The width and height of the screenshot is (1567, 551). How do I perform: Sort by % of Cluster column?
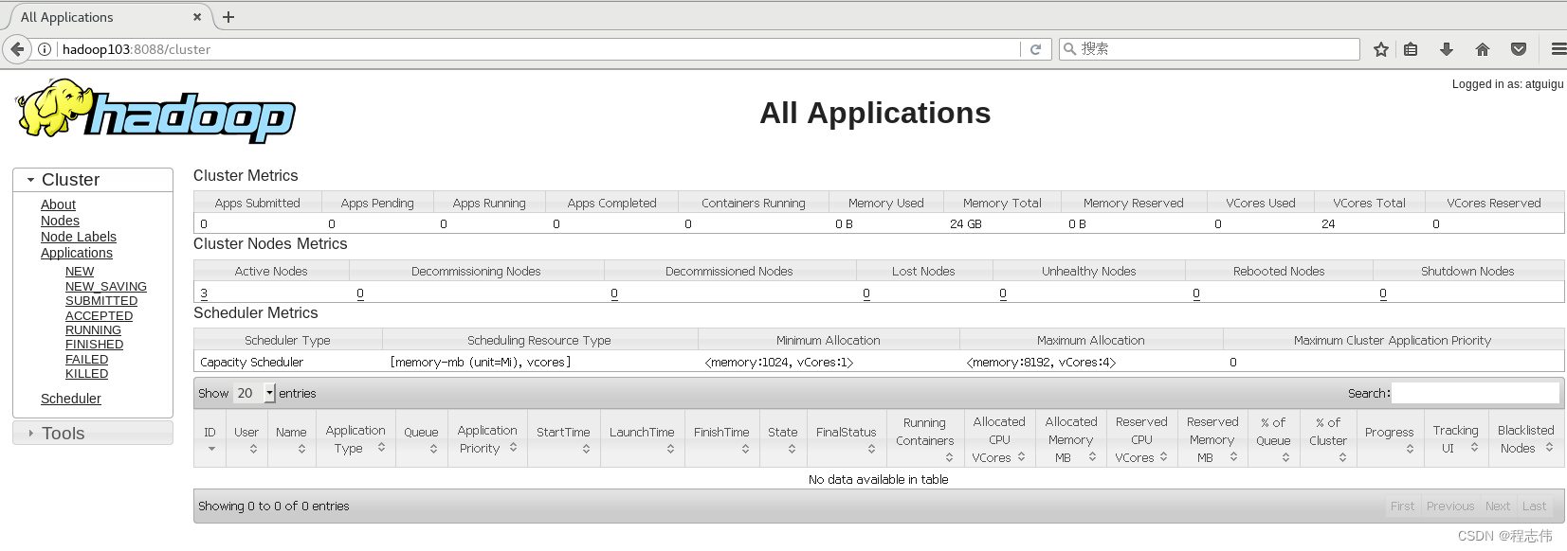tap(1328, 438)
